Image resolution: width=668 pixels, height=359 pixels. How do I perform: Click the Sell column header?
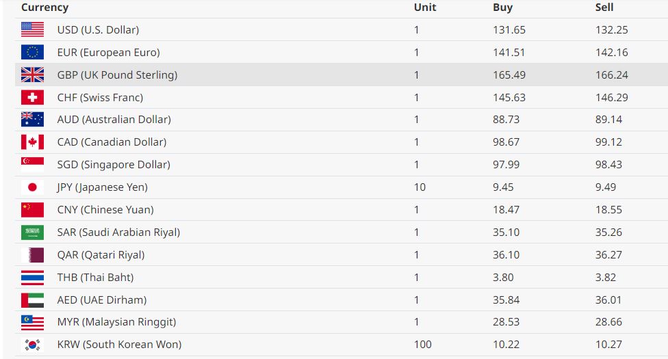604,8
